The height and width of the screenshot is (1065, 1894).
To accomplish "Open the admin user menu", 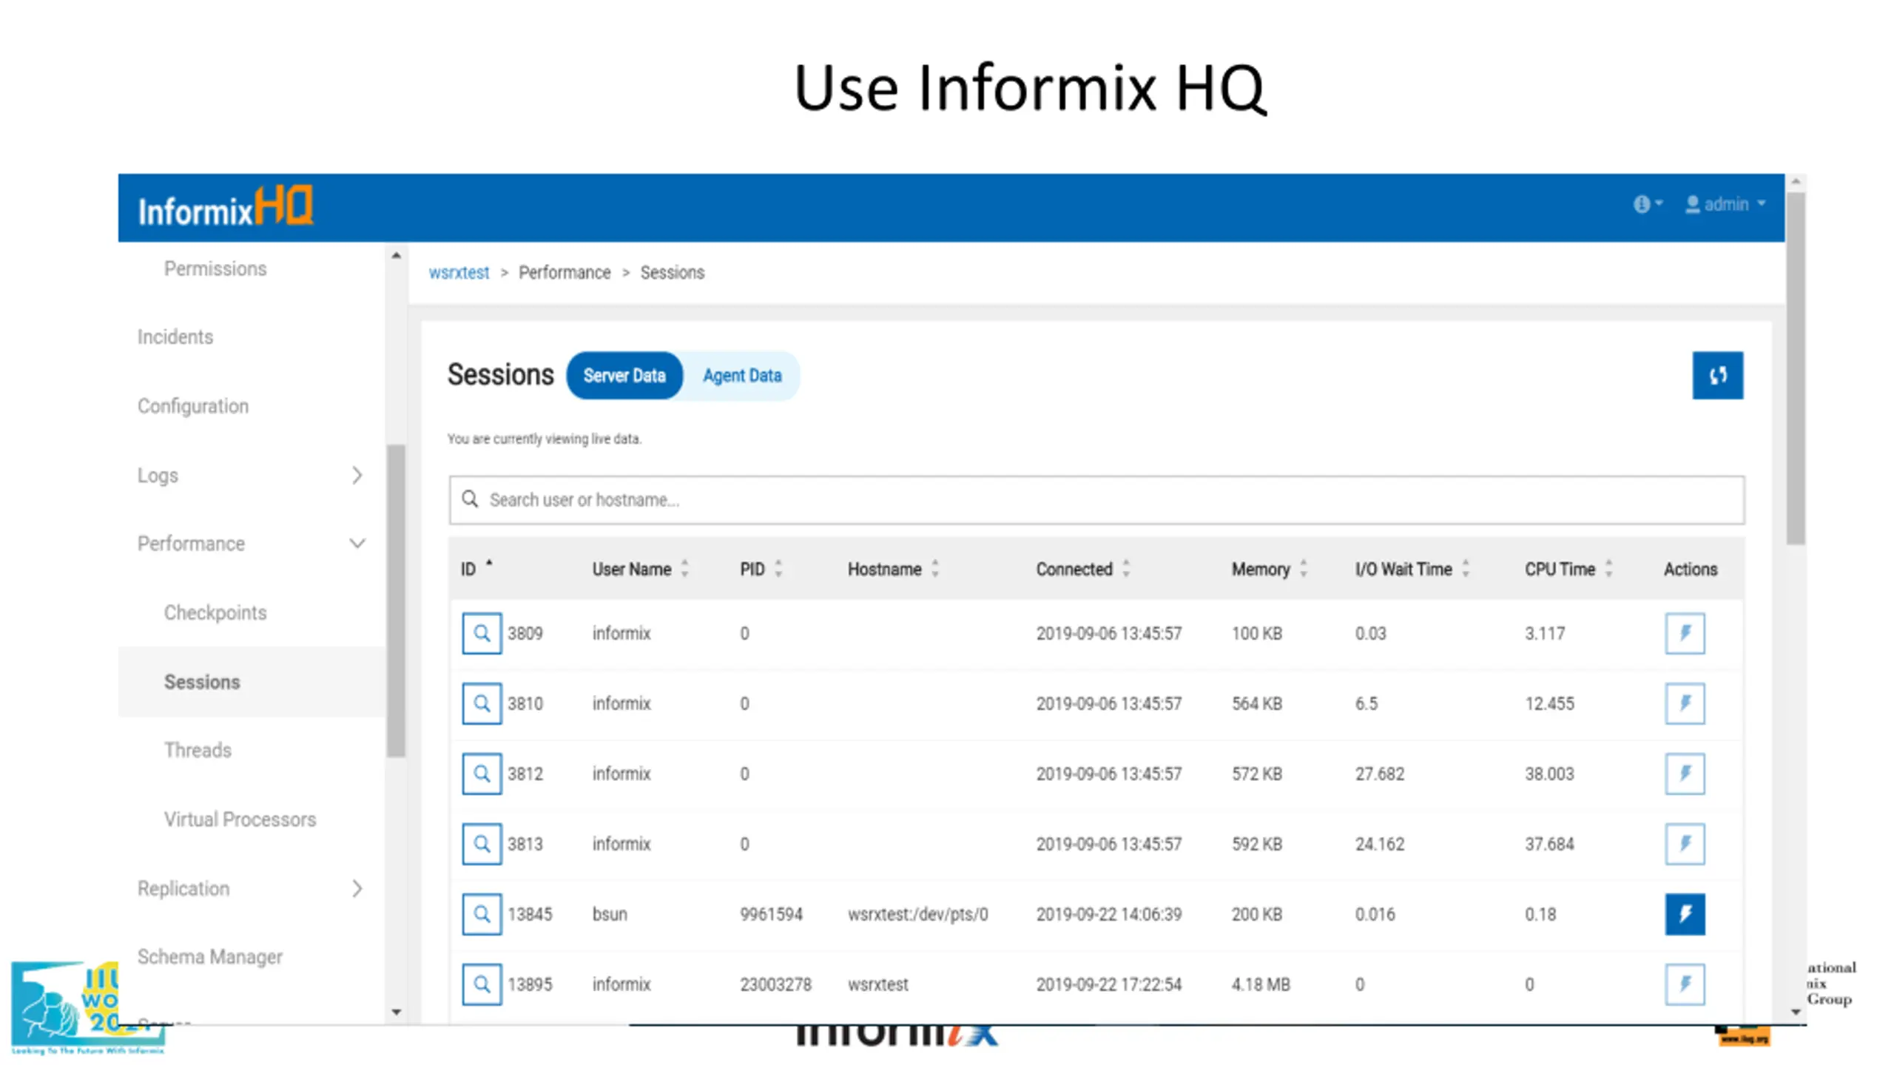I will pyautogui.click(x=1725, y=204).
